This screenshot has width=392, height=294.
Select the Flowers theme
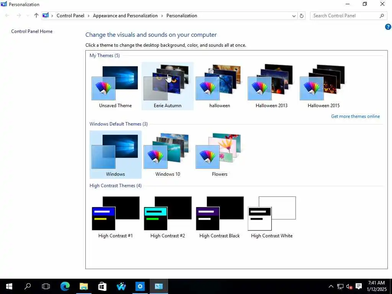point(219,155)
